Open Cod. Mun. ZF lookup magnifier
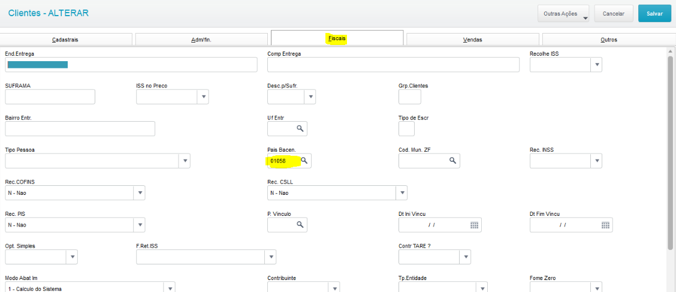The width and height of the screenshot is (676, 292). 452,161
